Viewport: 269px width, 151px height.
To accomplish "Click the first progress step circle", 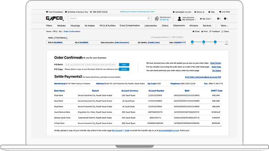I will click(192, 42).
